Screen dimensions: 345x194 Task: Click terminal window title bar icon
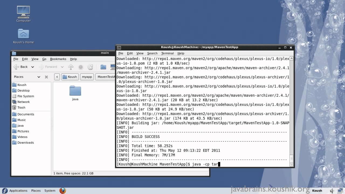[119, 48]
